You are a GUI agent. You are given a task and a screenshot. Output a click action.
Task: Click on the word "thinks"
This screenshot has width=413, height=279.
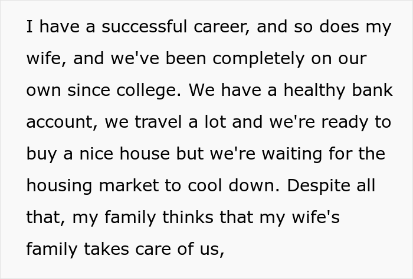(188, 217)
